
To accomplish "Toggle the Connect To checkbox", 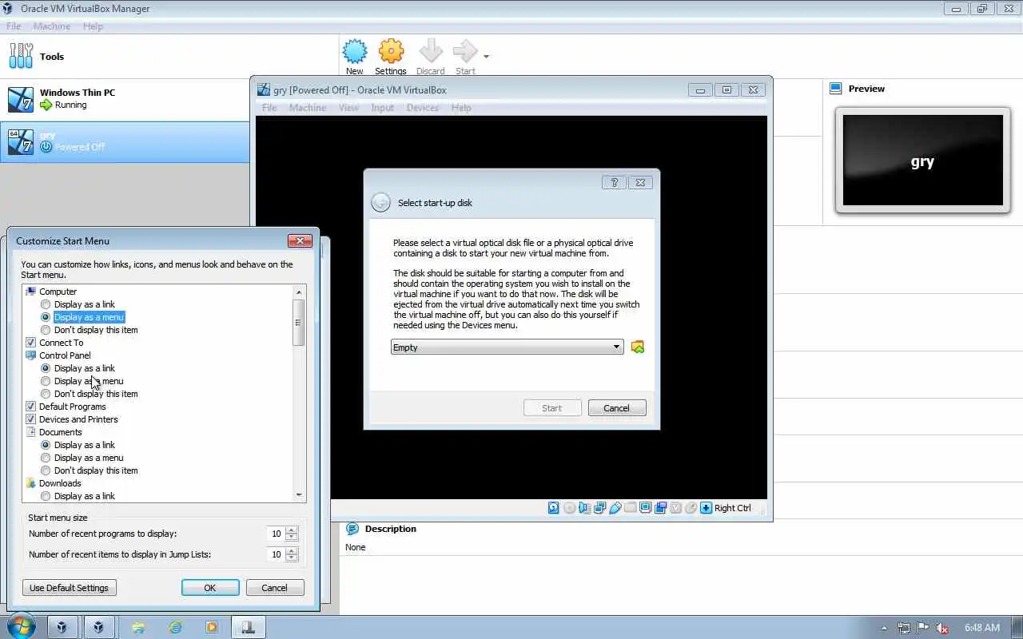I will (31, 343).
